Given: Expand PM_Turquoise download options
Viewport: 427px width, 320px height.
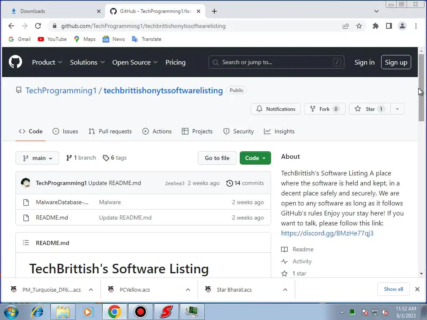Looking at the screenshot, I should click(x=91, y=290).
